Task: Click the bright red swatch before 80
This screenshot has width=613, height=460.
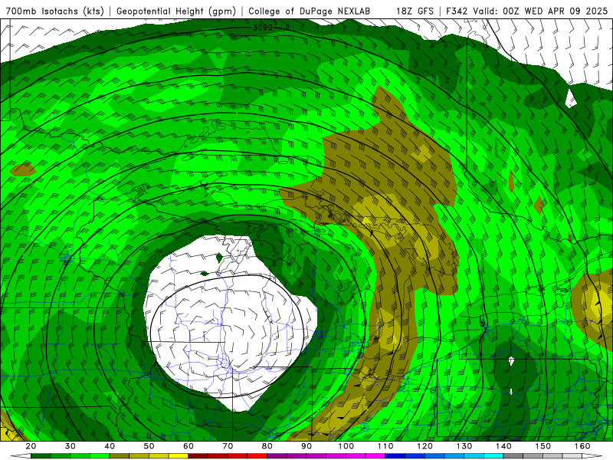Action: tap(257, 456)
